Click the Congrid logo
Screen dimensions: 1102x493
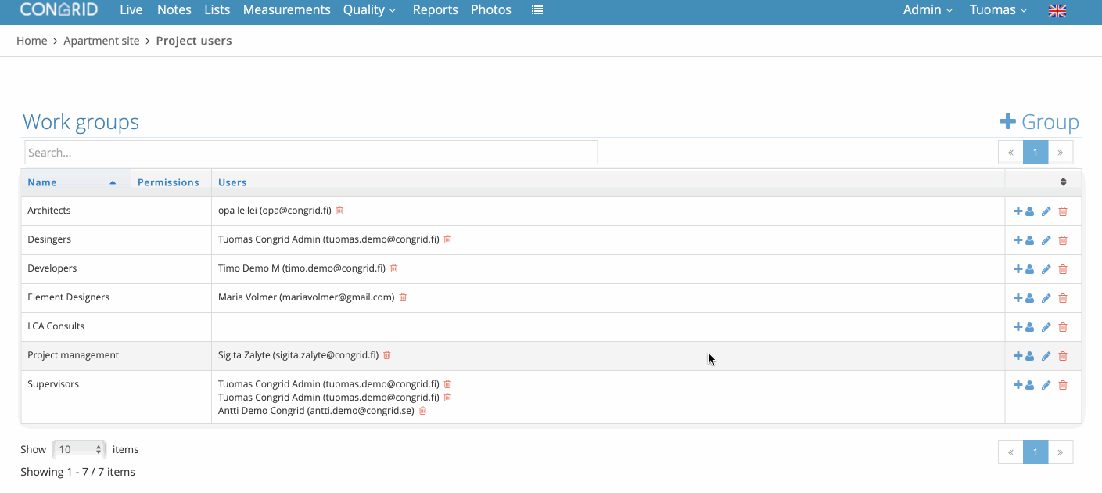(59, 10)
